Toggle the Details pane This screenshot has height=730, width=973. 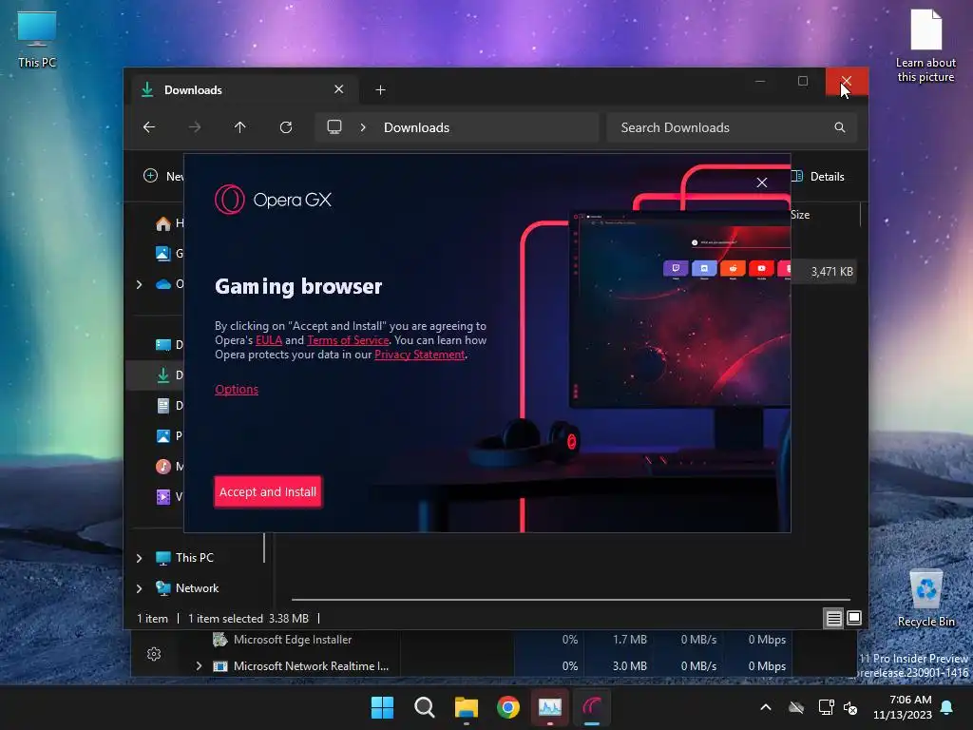818,176
